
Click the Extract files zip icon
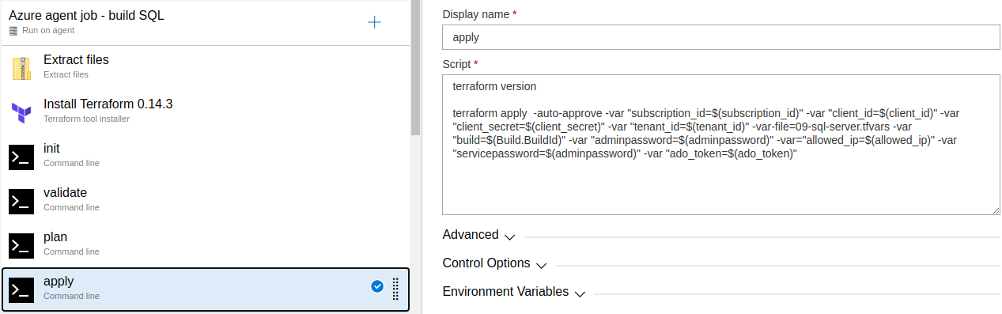(21, 68)
